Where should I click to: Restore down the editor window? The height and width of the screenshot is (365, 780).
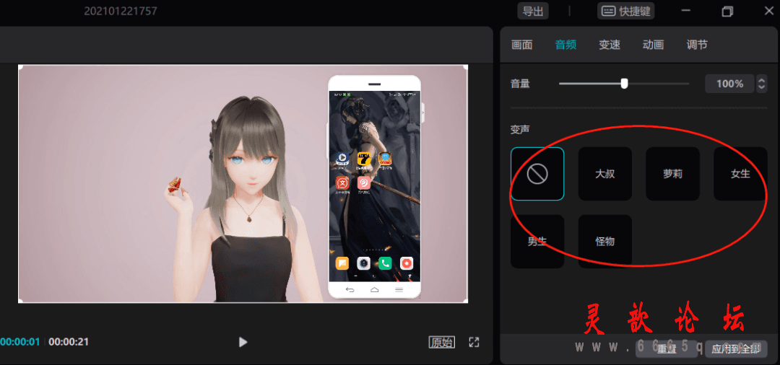[x=727, y=11]
